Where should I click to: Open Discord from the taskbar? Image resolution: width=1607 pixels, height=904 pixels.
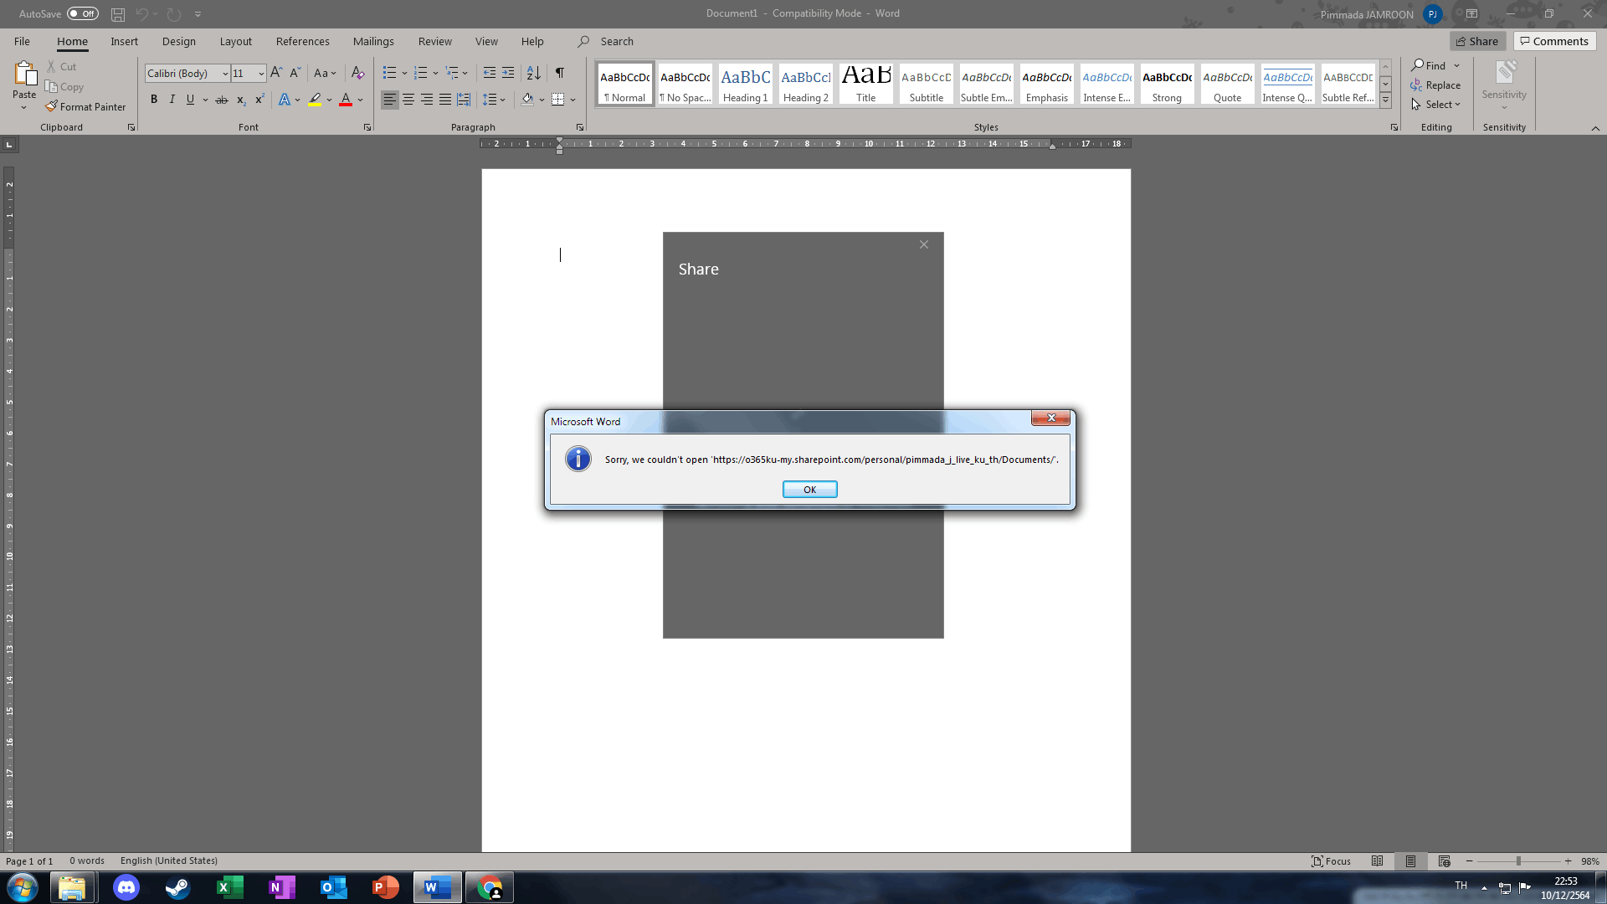(x=126, y=887)
